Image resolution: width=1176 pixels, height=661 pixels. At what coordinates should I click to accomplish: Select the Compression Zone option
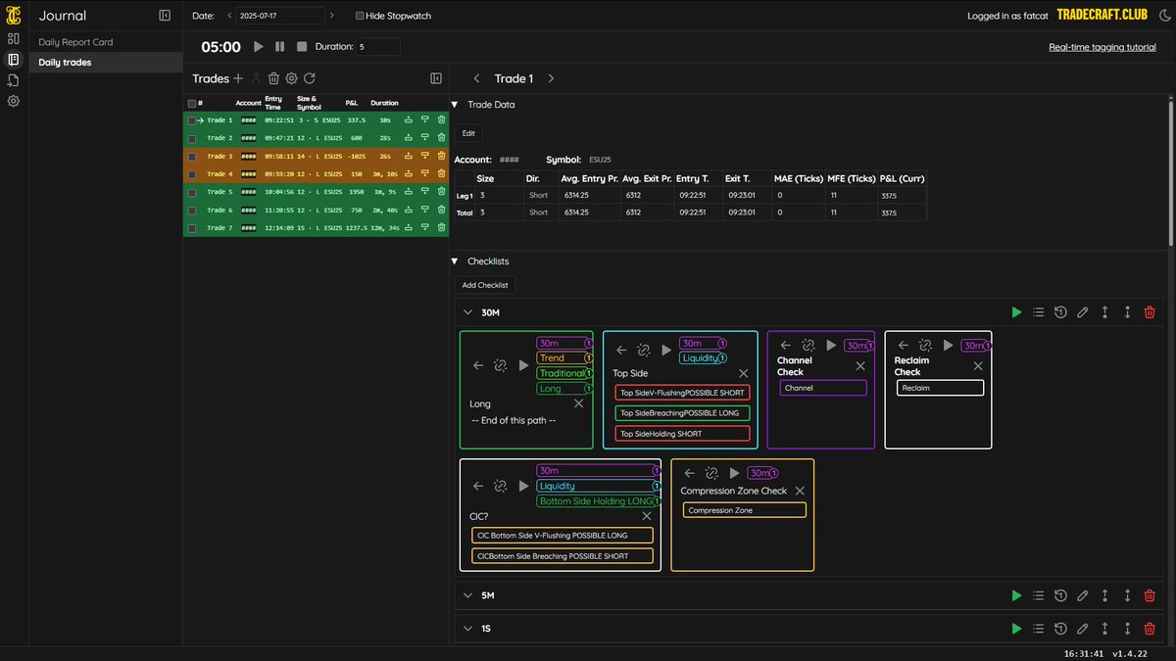click(x=744, y=510)
